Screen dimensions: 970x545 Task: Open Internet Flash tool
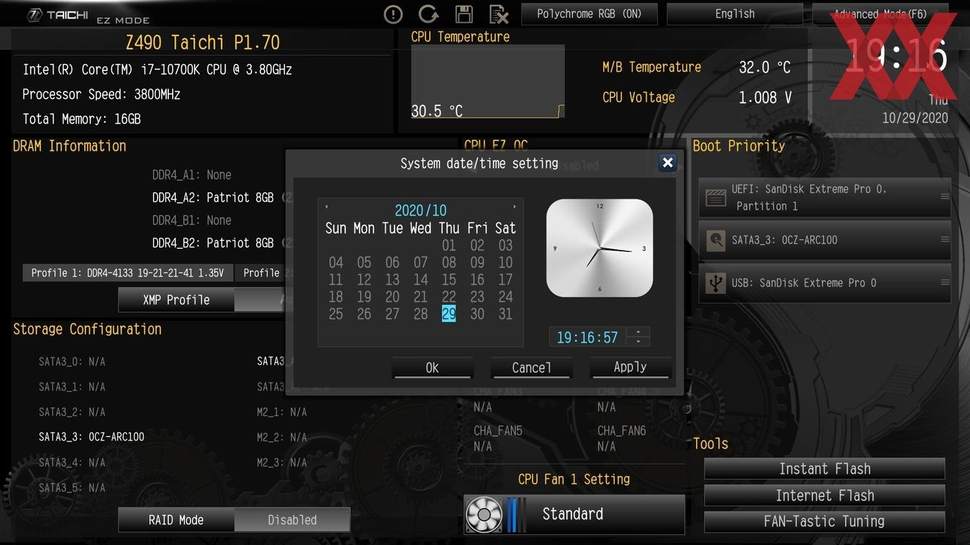(x=824, y=495)
